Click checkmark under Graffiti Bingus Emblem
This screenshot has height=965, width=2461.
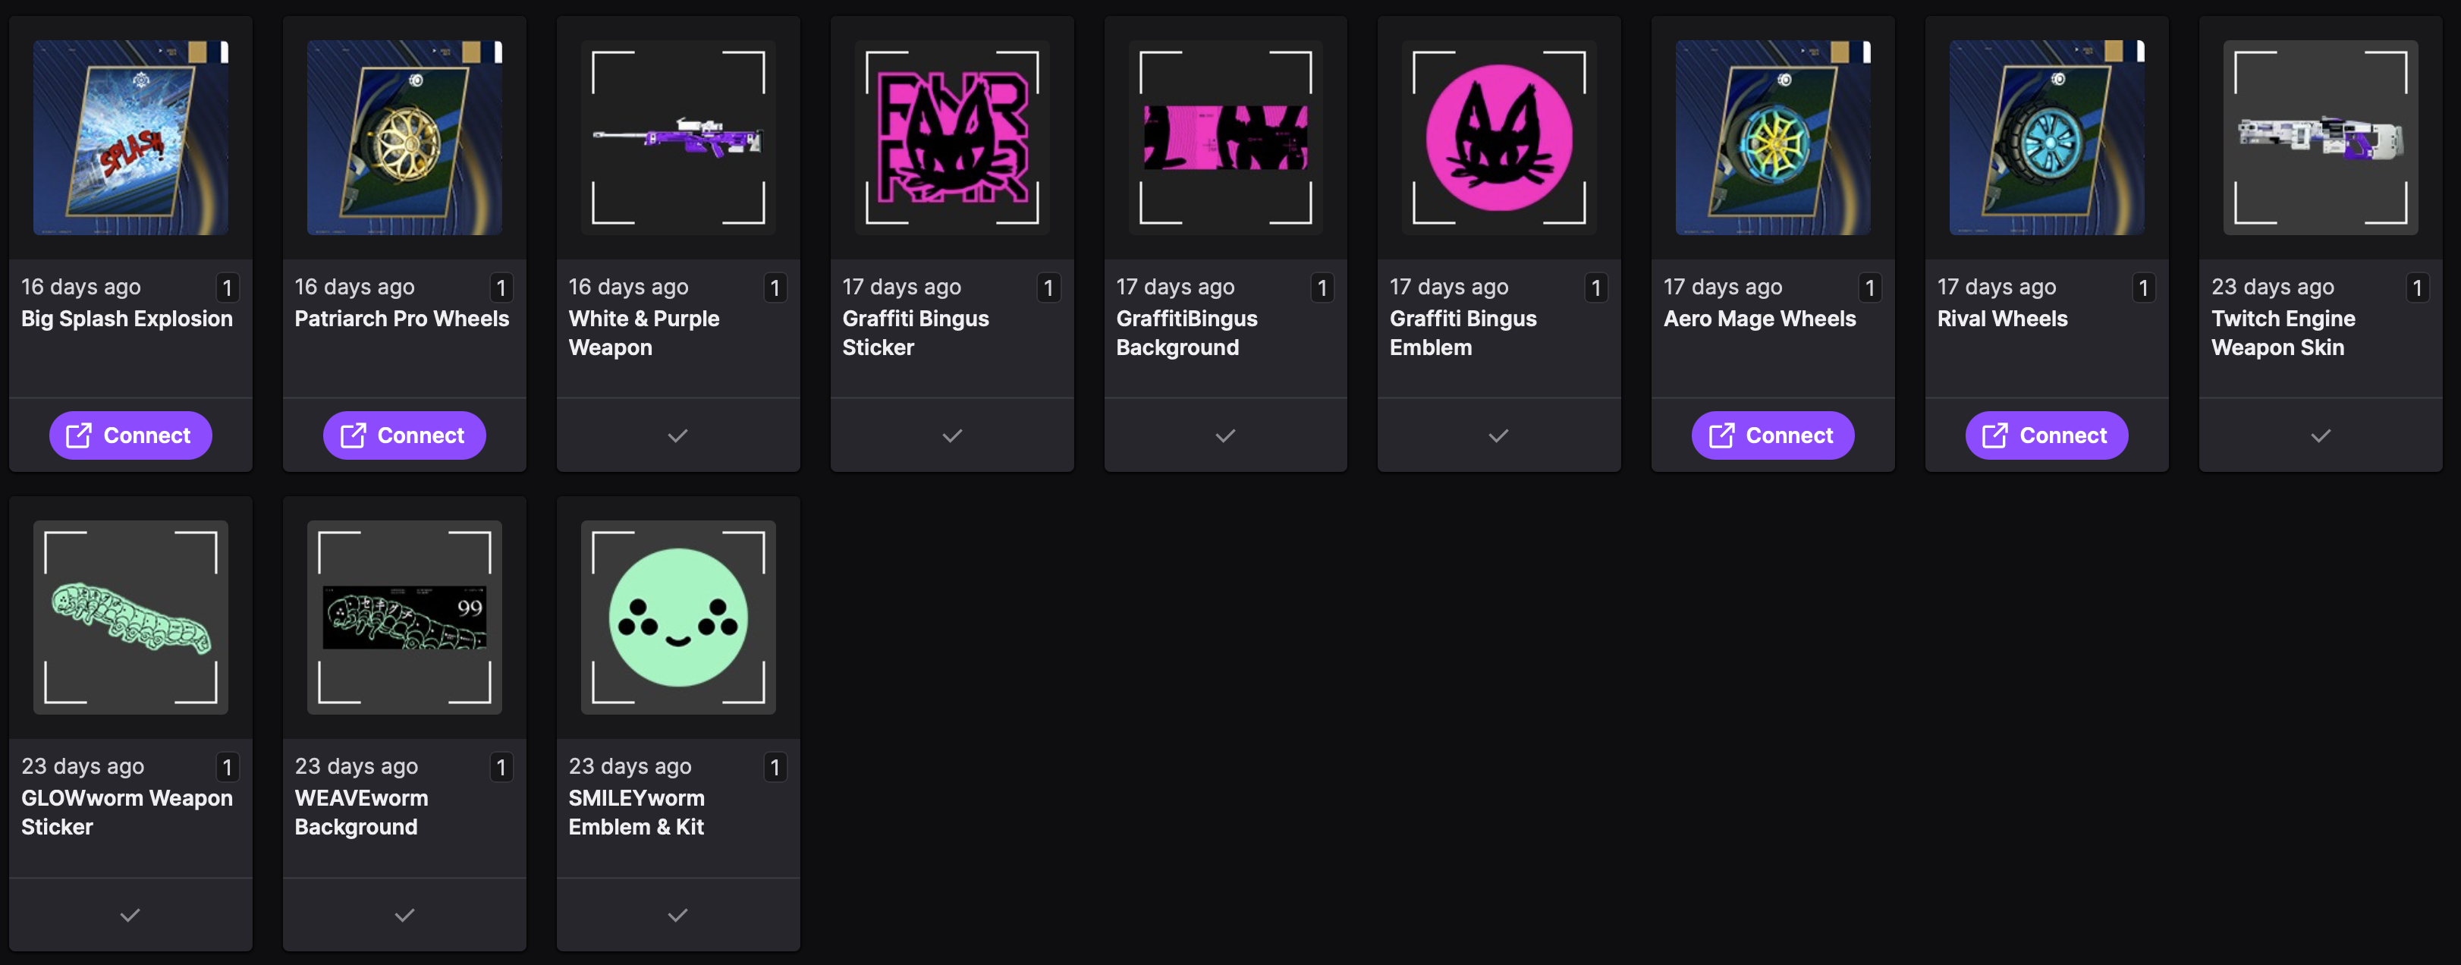[x=1498, y=435]
